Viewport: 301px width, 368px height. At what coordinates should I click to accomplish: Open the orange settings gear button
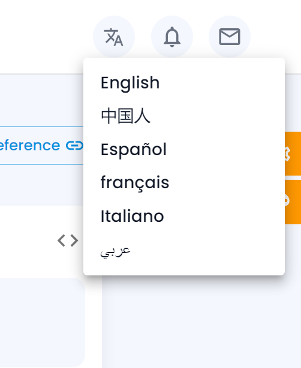293,153
